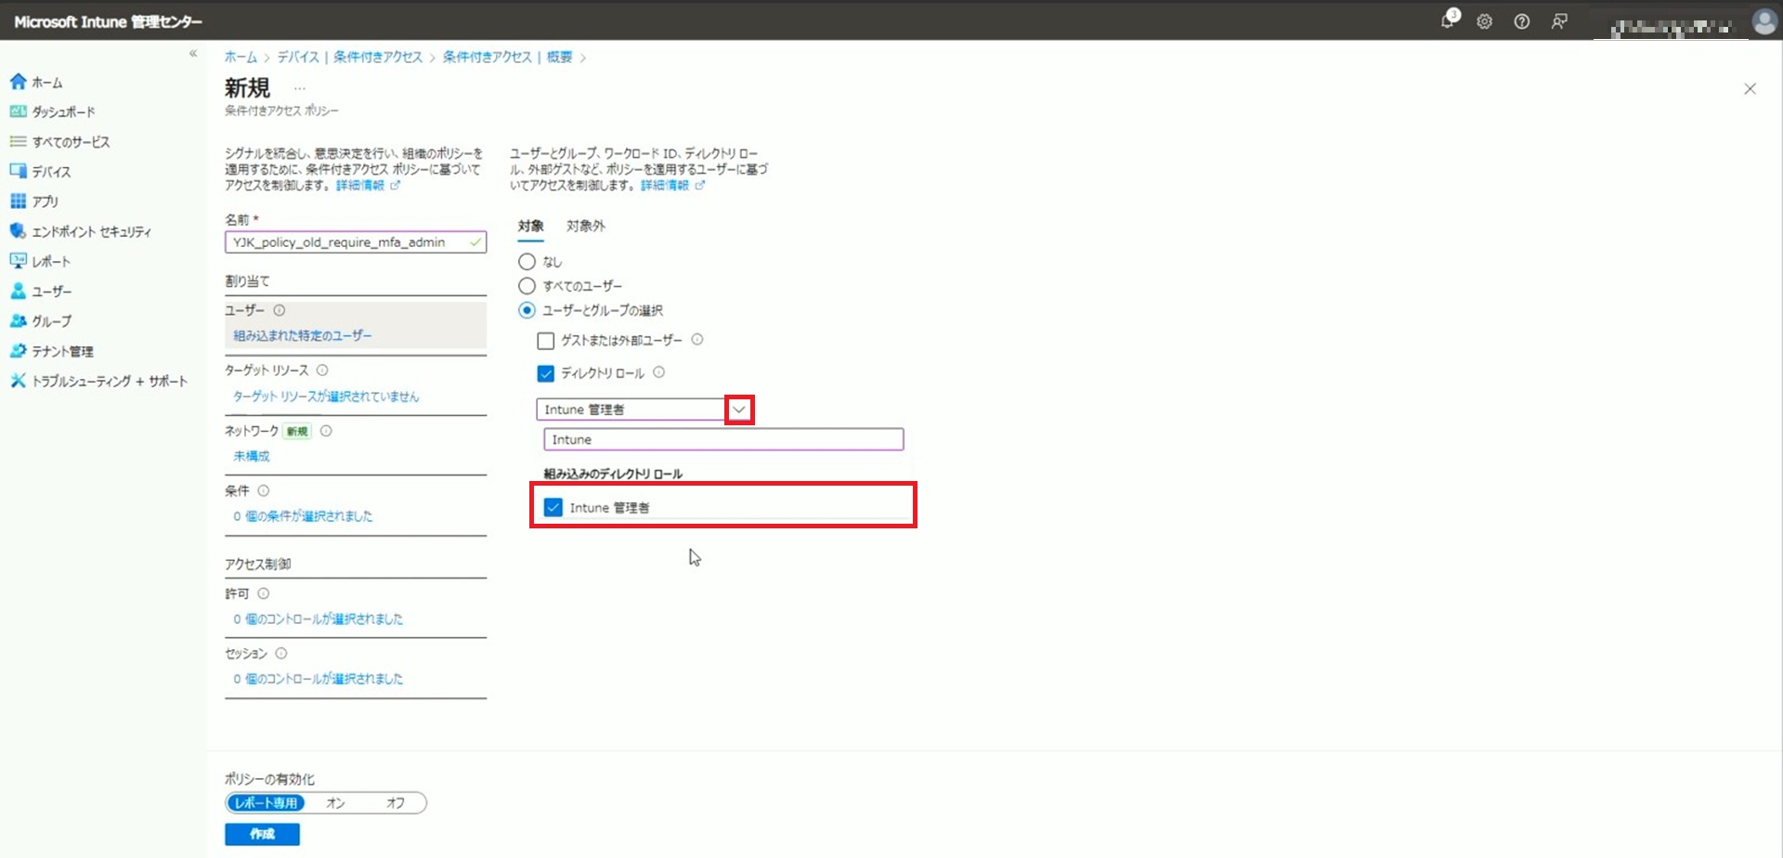The image size is (1783, 858).
Task: Open the help question mark icon
Action: pos(1521,21)
